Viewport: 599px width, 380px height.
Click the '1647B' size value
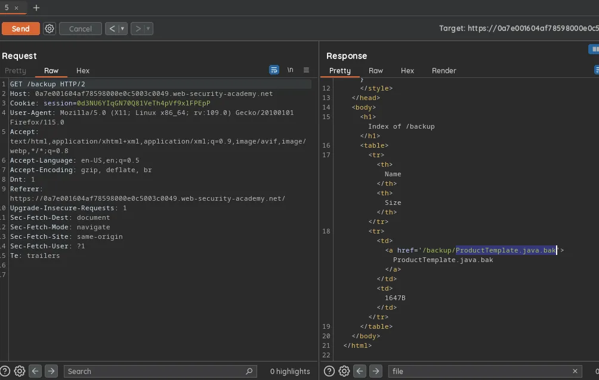coord(395,298)
